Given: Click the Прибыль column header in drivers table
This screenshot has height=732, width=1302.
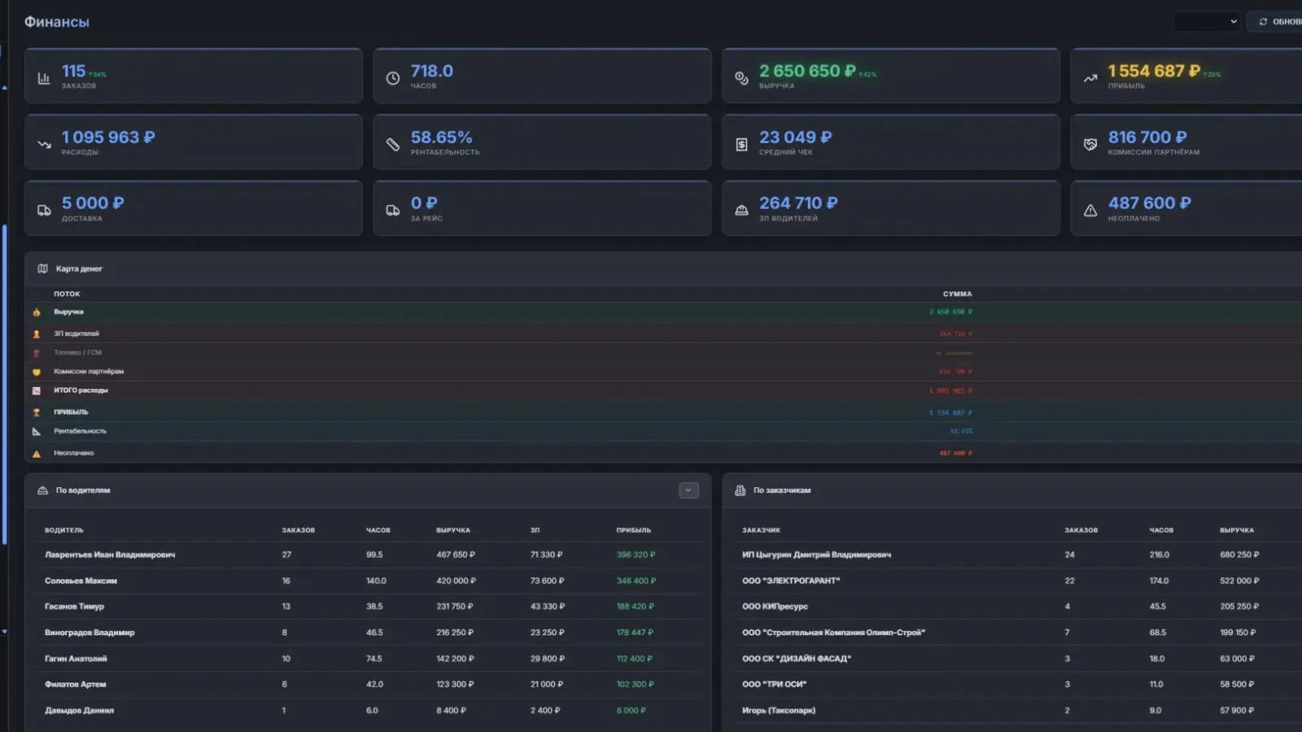Looking at the screenshot, I should tap(634, 530).
